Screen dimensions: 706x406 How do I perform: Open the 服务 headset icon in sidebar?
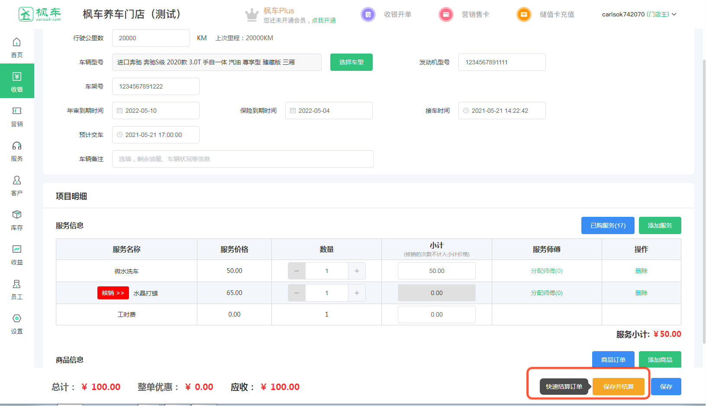pyautogui.click(x=16, y=146)
